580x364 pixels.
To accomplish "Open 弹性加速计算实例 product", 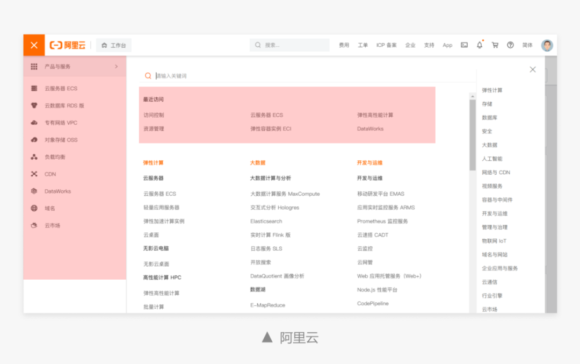I will (164, 221).
